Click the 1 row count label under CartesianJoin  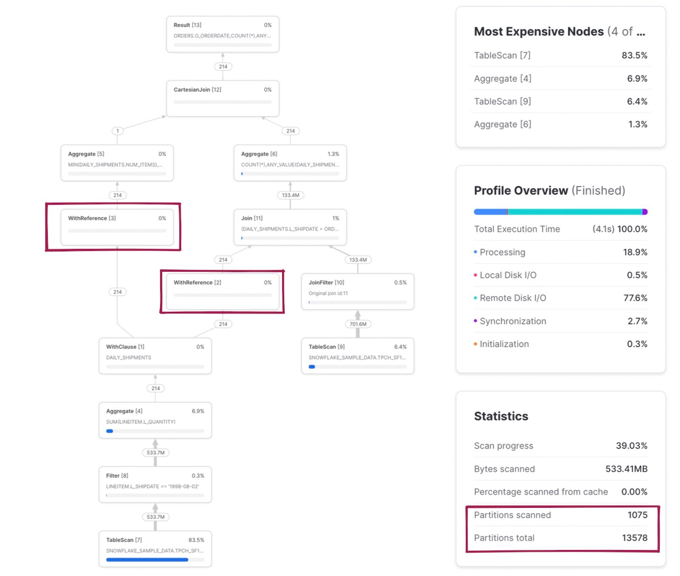117,131
